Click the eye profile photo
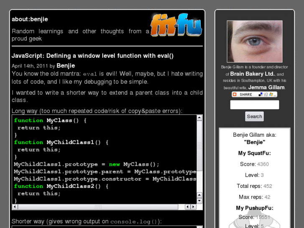304x228 pixels. click(x=255, y=41)
